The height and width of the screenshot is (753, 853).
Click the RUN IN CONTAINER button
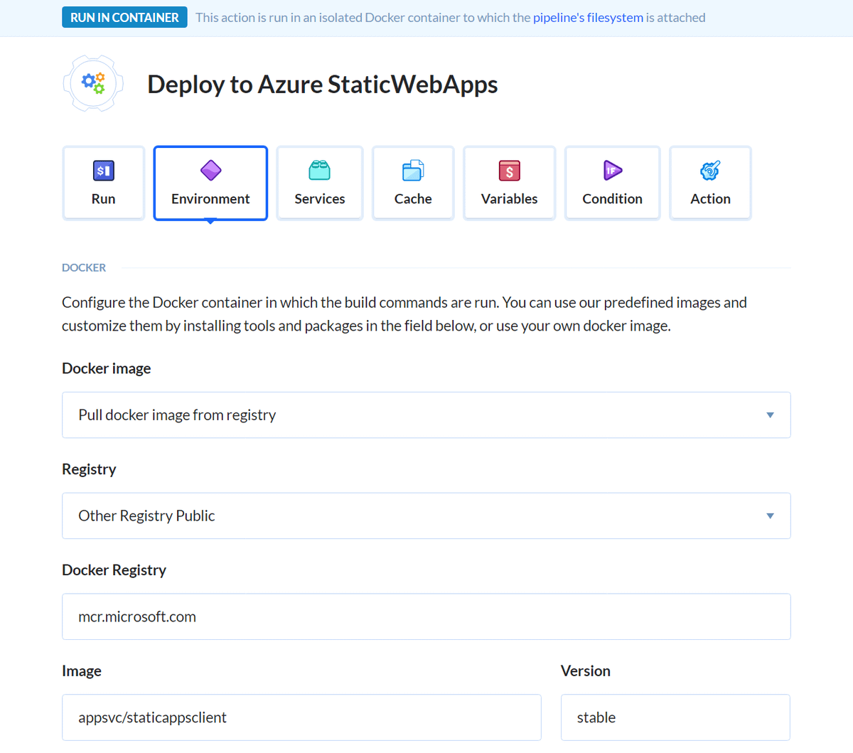124,16
